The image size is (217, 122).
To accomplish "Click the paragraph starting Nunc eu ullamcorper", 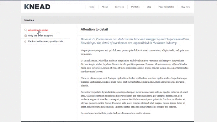I will pyautogui.click(x=134, y=82).
